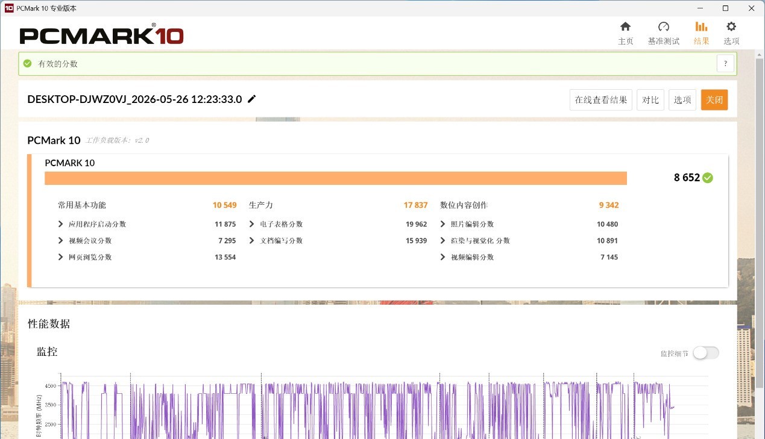Click the 有效的分数 message
Image resolution: width=765 pixels, height=439 pixels.
58,64
